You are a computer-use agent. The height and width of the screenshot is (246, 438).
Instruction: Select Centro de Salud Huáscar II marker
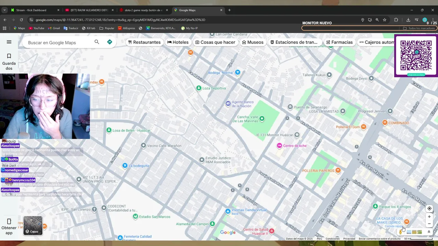(x=272, y=231)
